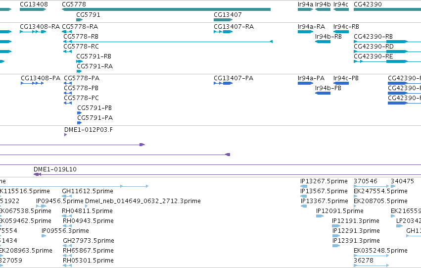This screenshot has height=268, width=421.
Task: Select the RH04811.5prime EST
Action: pyautogui.click(x=67, y=216)
